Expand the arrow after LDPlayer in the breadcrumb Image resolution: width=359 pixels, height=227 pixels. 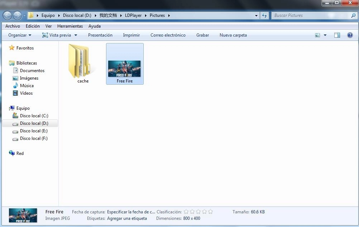[145, 15]
